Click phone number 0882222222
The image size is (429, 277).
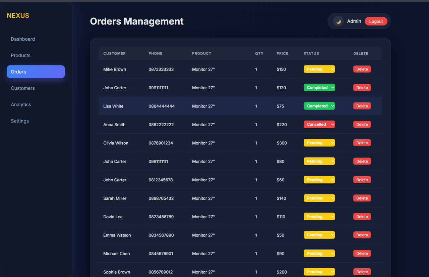(x=161, y=125)
